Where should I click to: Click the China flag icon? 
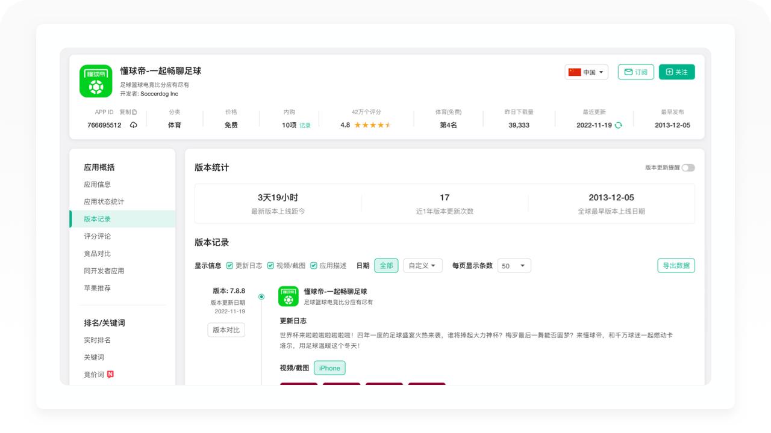pos(574,72)
